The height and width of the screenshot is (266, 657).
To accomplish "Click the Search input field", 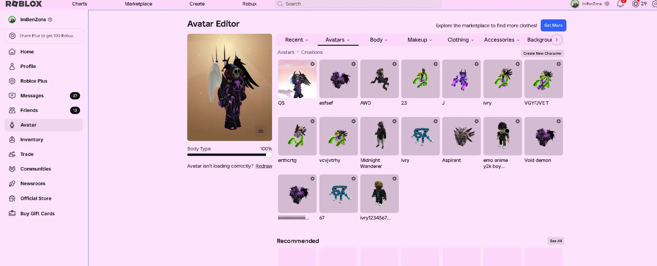I will 358,4.
